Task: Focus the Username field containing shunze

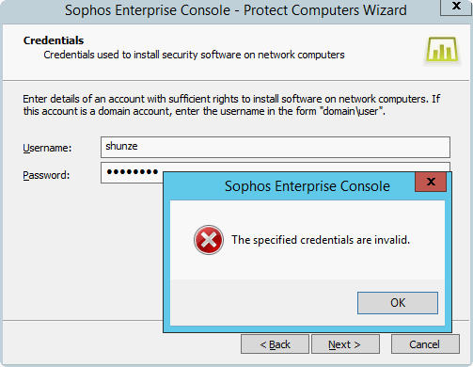Action: [x=276, y=147]
